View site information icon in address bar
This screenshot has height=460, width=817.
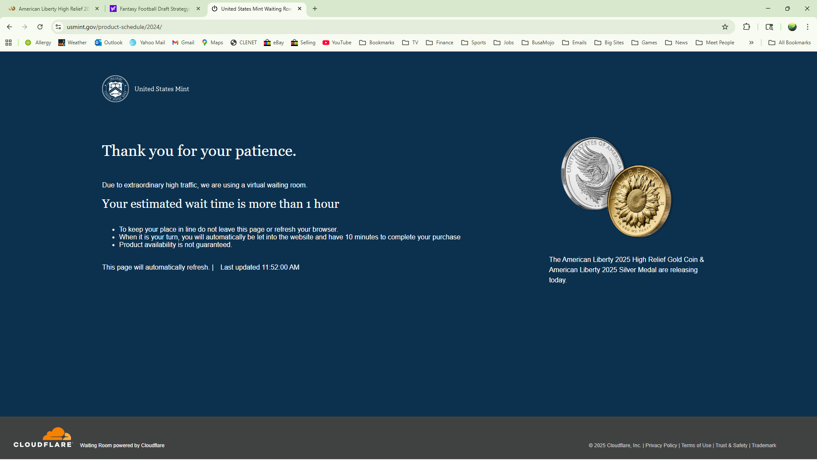pyautogui.click(x=58, y=27)
